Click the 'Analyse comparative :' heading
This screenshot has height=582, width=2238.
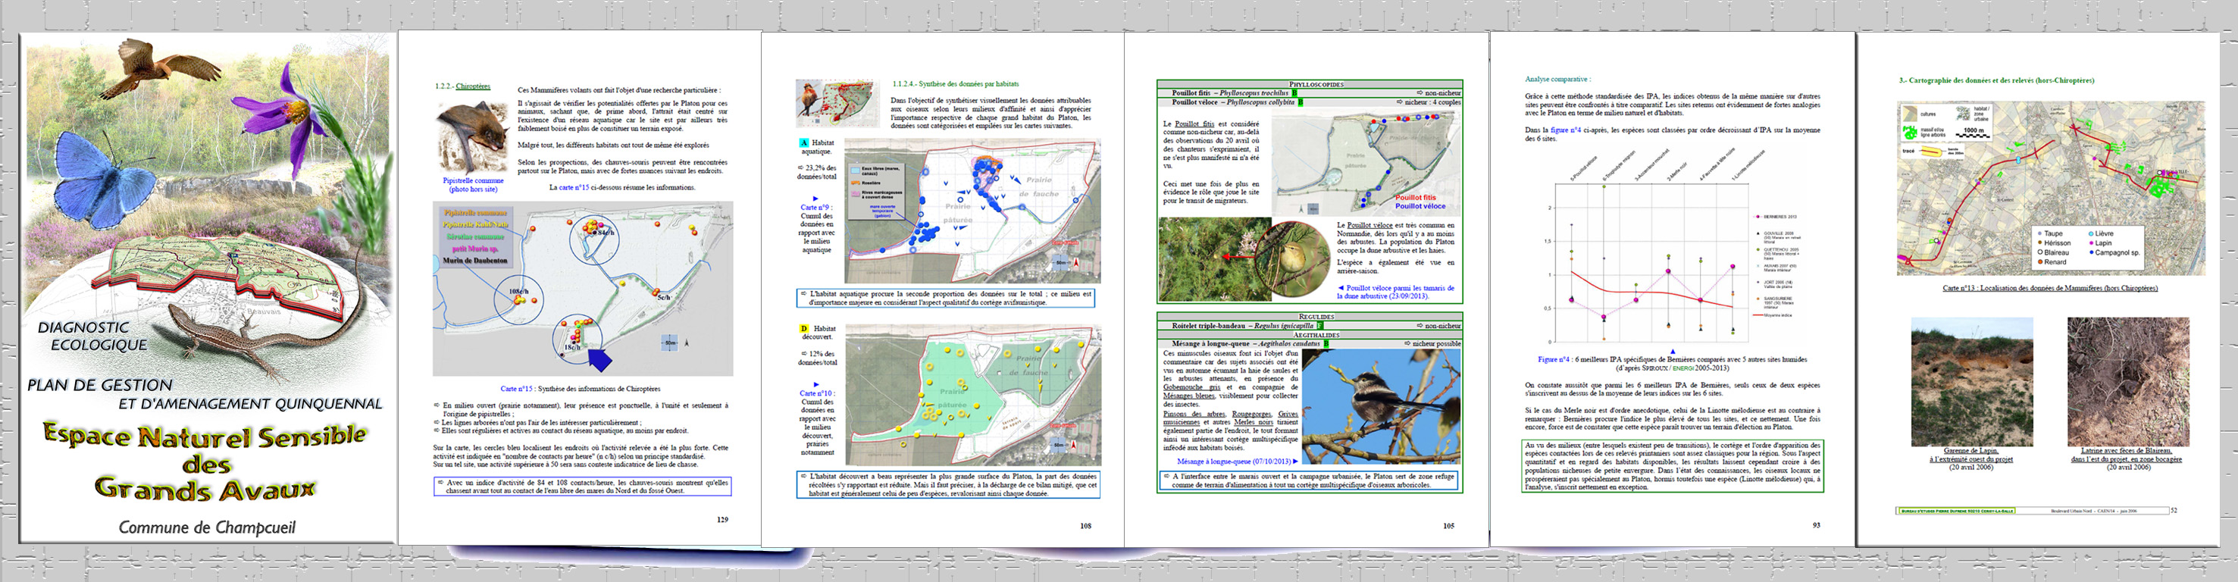click(1557, 79)
